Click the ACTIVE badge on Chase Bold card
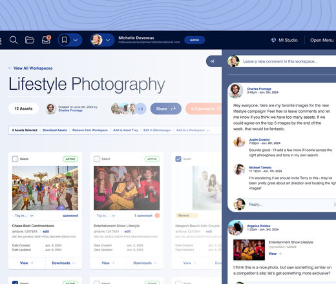 point(70,159)
